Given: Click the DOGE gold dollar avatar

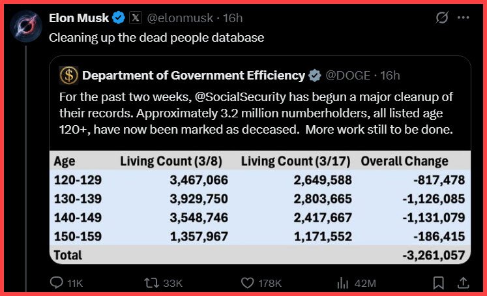Looking at the screenshot, I should click(x=68, y=76).
